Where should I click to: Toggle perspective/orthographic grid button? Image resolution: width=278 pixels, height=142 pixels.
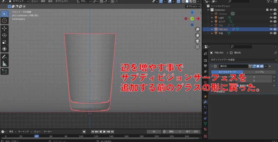point(197,47)
